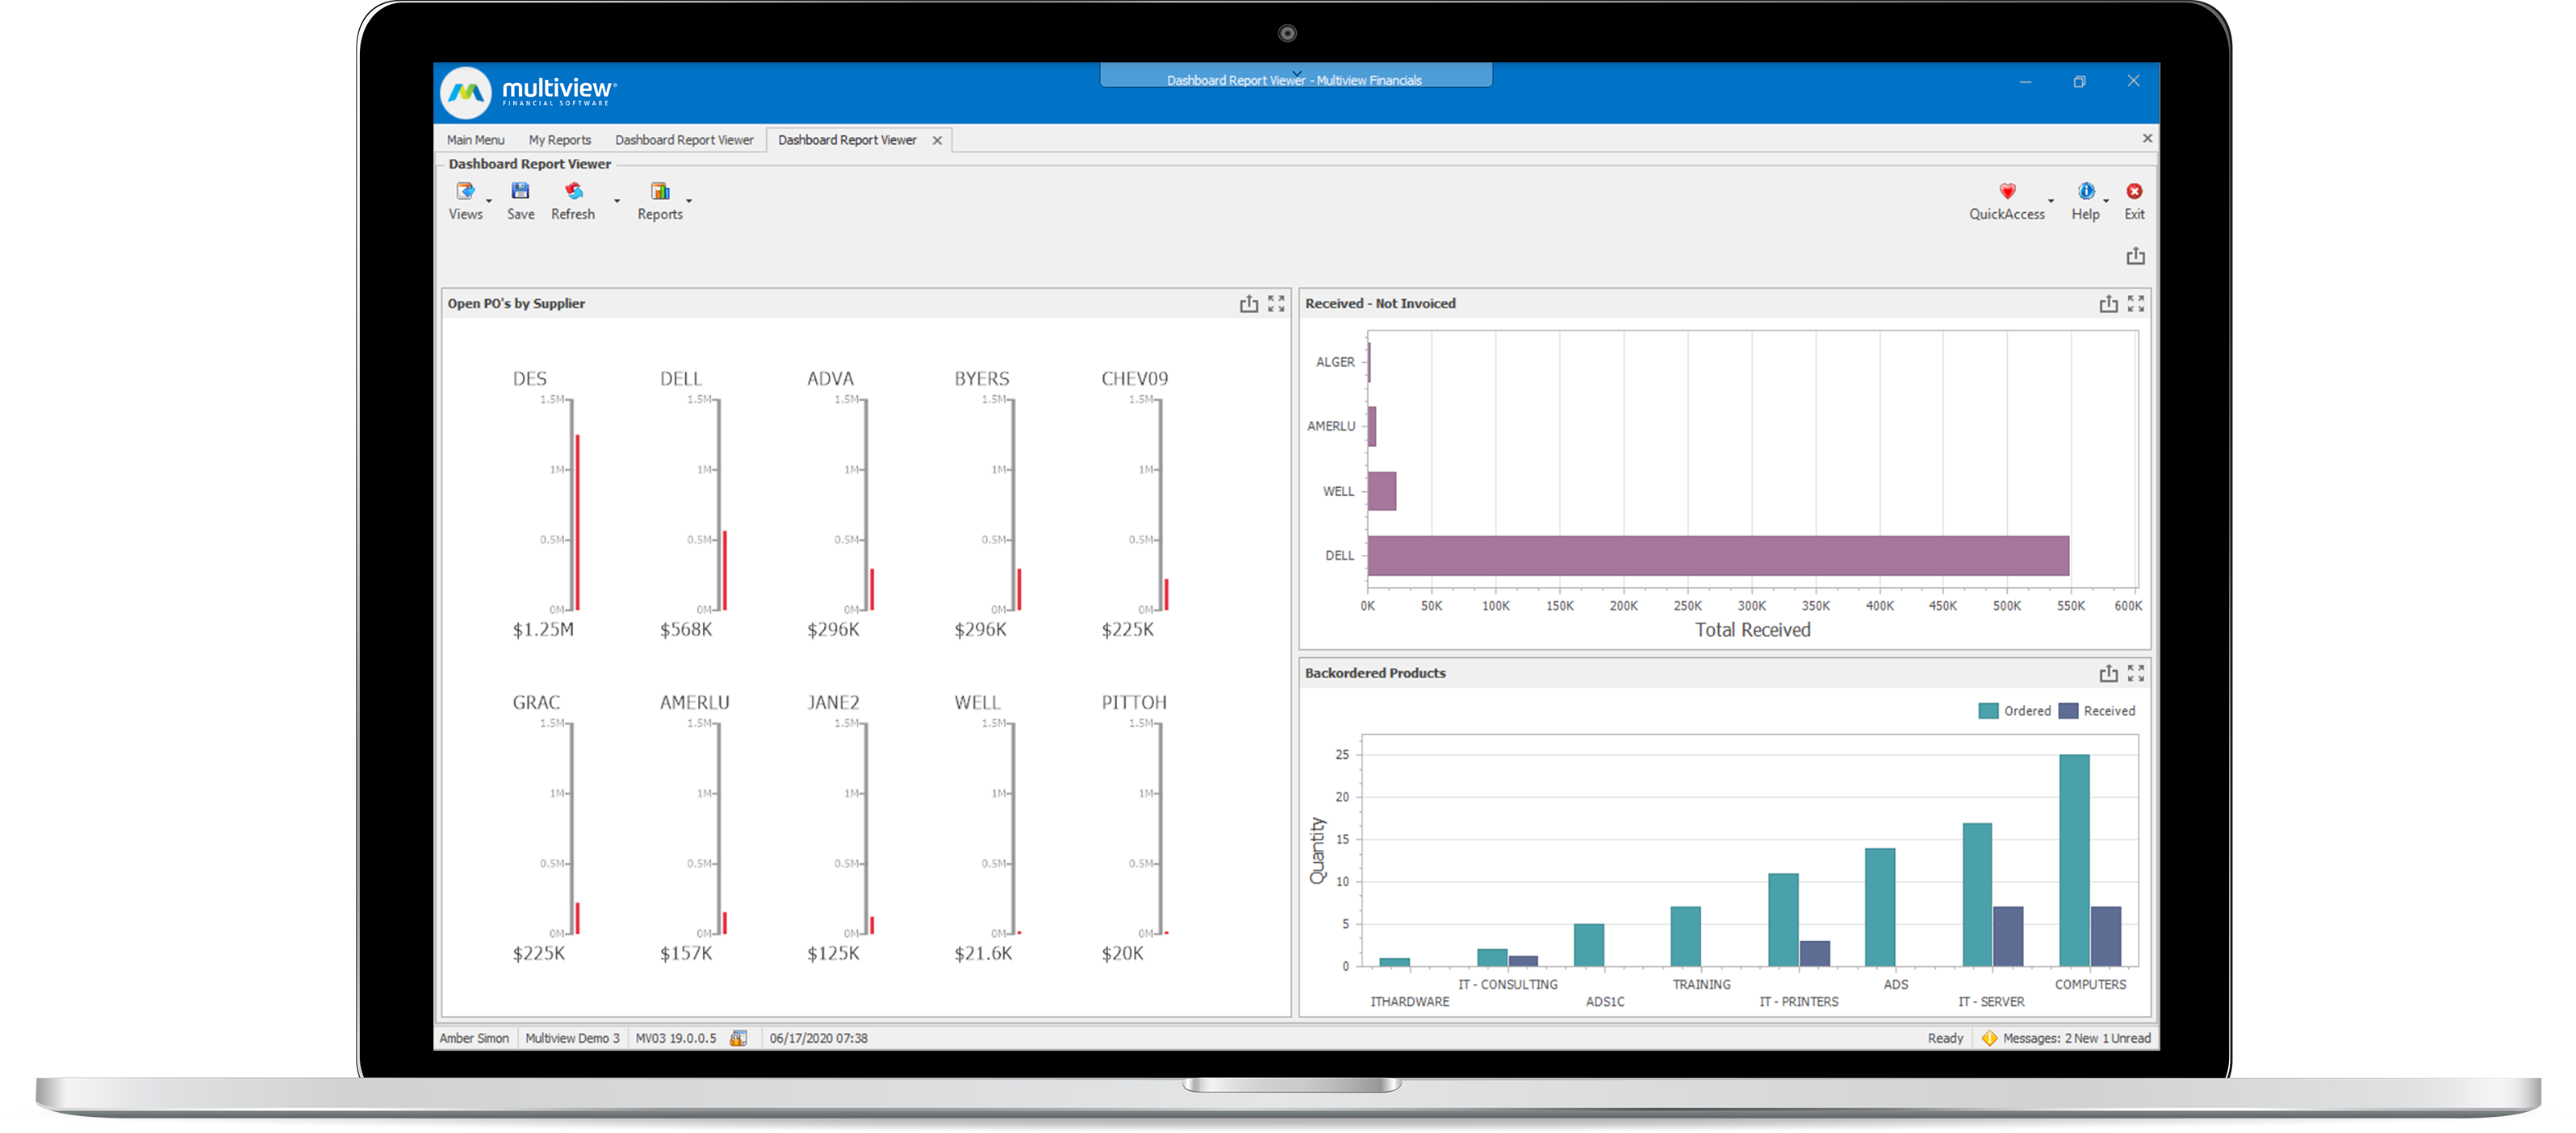Image resolution: width=2576 pixels, height=1133 pixels.
Task: Switch to the Main Menu tab
Action: (x=475, y=140)
